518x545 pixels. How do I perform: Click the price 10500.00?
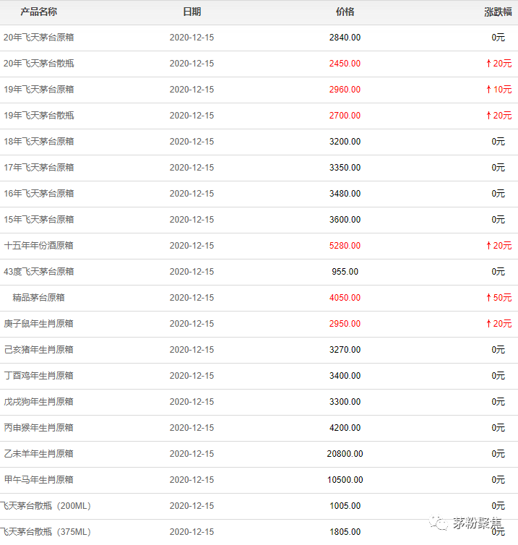[x=345, y=480]
